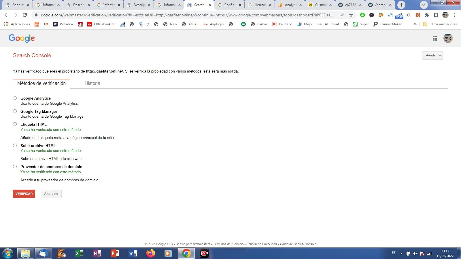The image size is (461, 259).
Task: Open the tab search dropdown arrow
Action: [424, 5]
